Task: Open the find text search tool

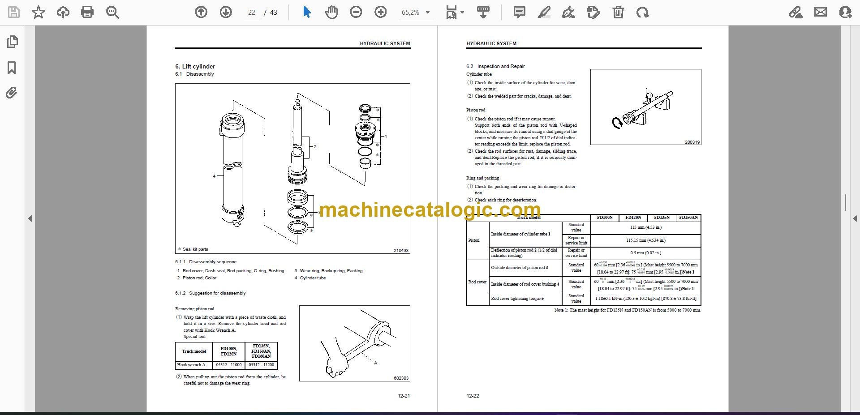Action: [112, 13]
